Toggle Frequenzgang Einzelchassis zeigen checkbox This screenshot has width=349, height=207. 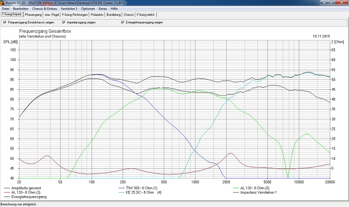(4, 22)
